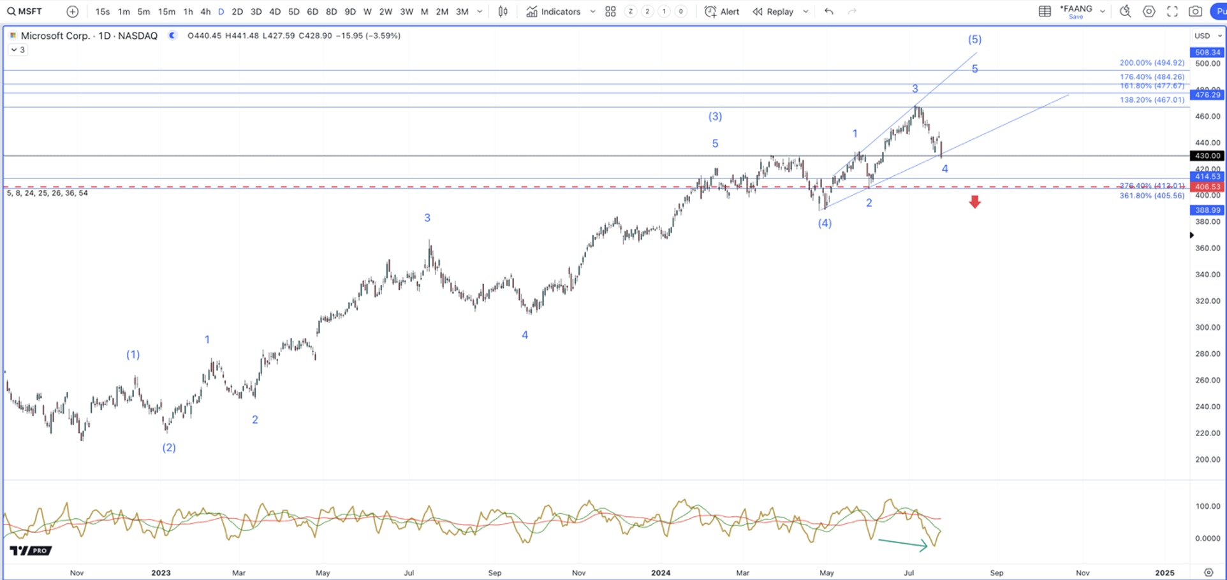Open chart settings hexagon icon
Image resolution: width=1227 pixels, height=580 pixels.
pos(1149,11)
